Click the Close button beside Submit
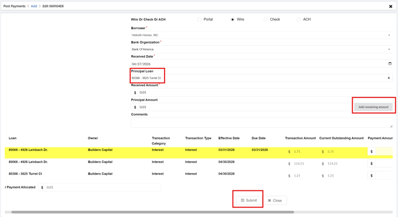Screen dimensions: 398x217 pos(275,200)
